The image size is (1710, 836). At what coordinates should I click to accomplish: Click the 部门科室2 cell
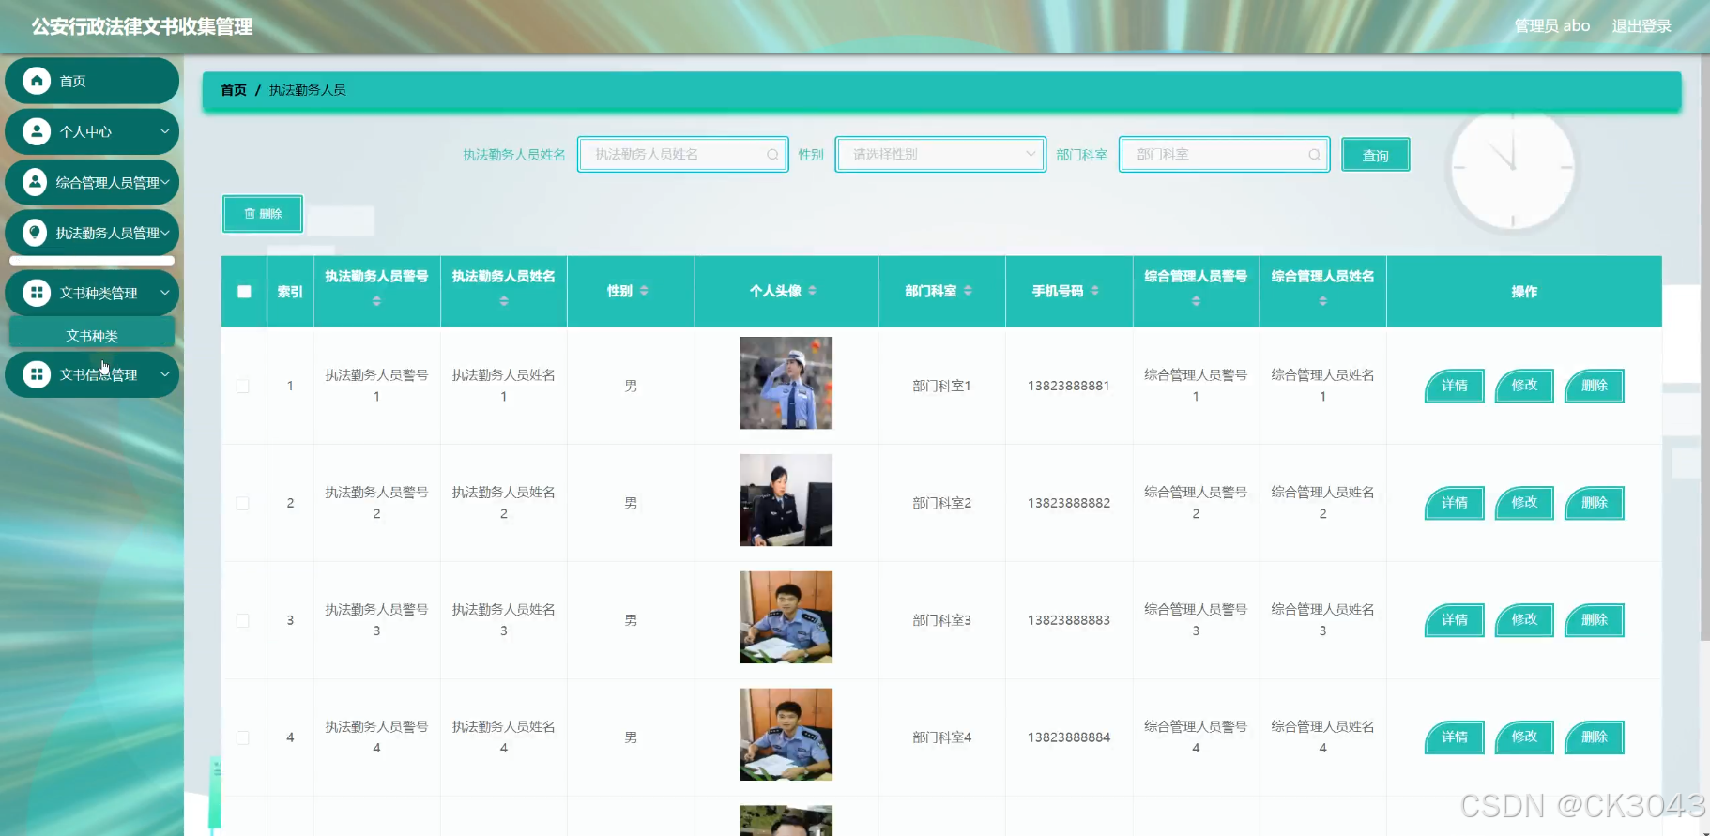click(941, 503)
